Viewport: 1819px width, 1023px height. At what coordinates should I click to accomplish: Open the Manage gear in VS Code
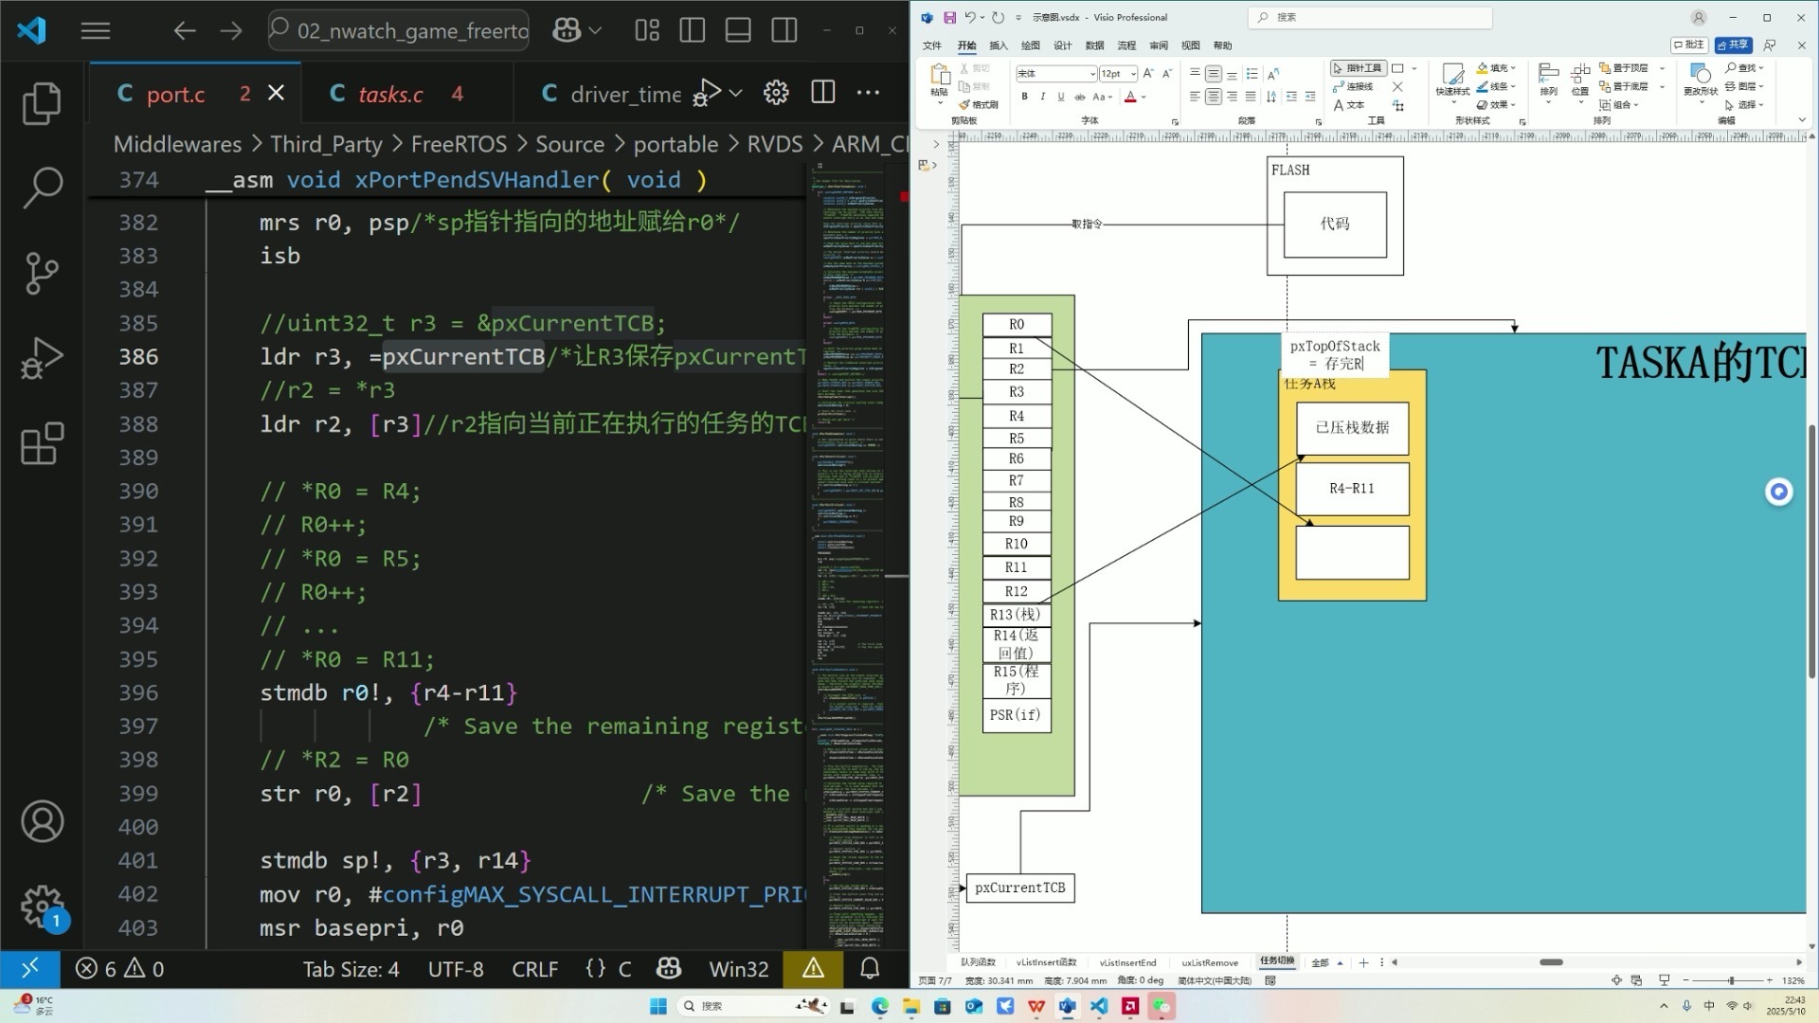(x=42, y=906)
